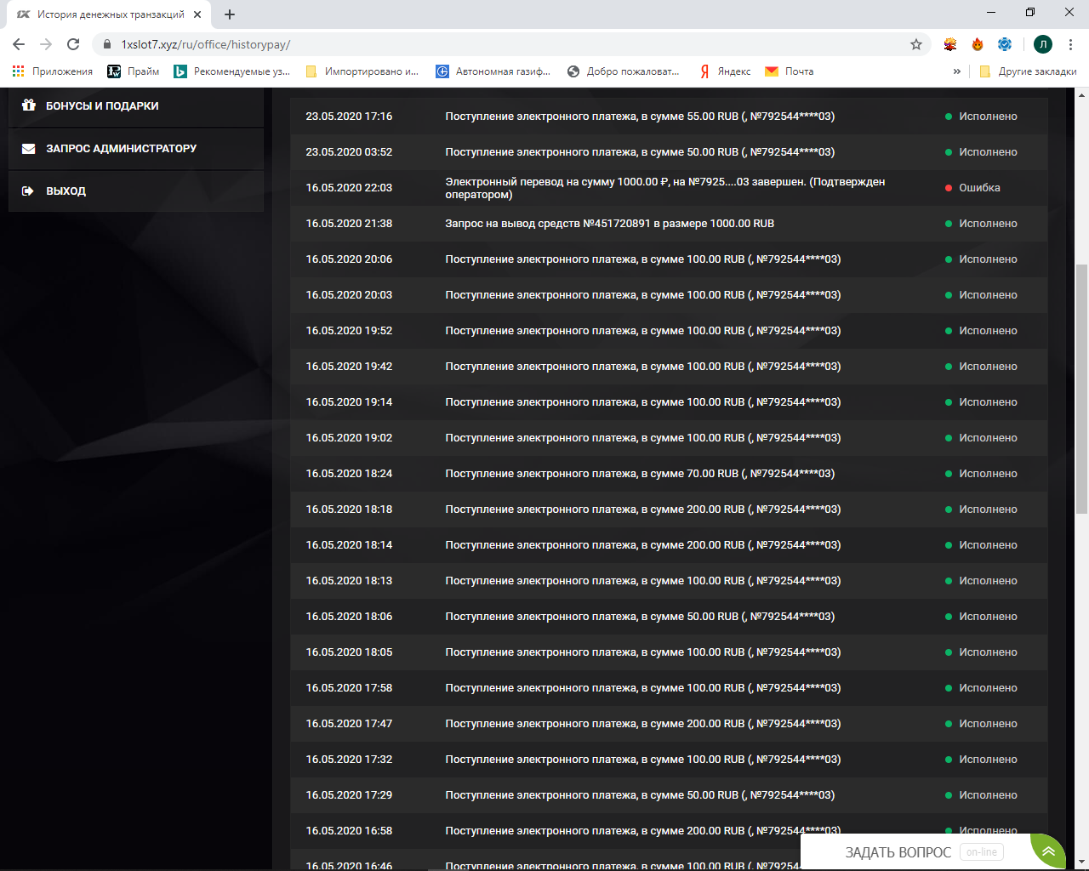Close the История денежных транзакций tab
This screenshot has height=871, width=1089.
(x=197, y=14)
